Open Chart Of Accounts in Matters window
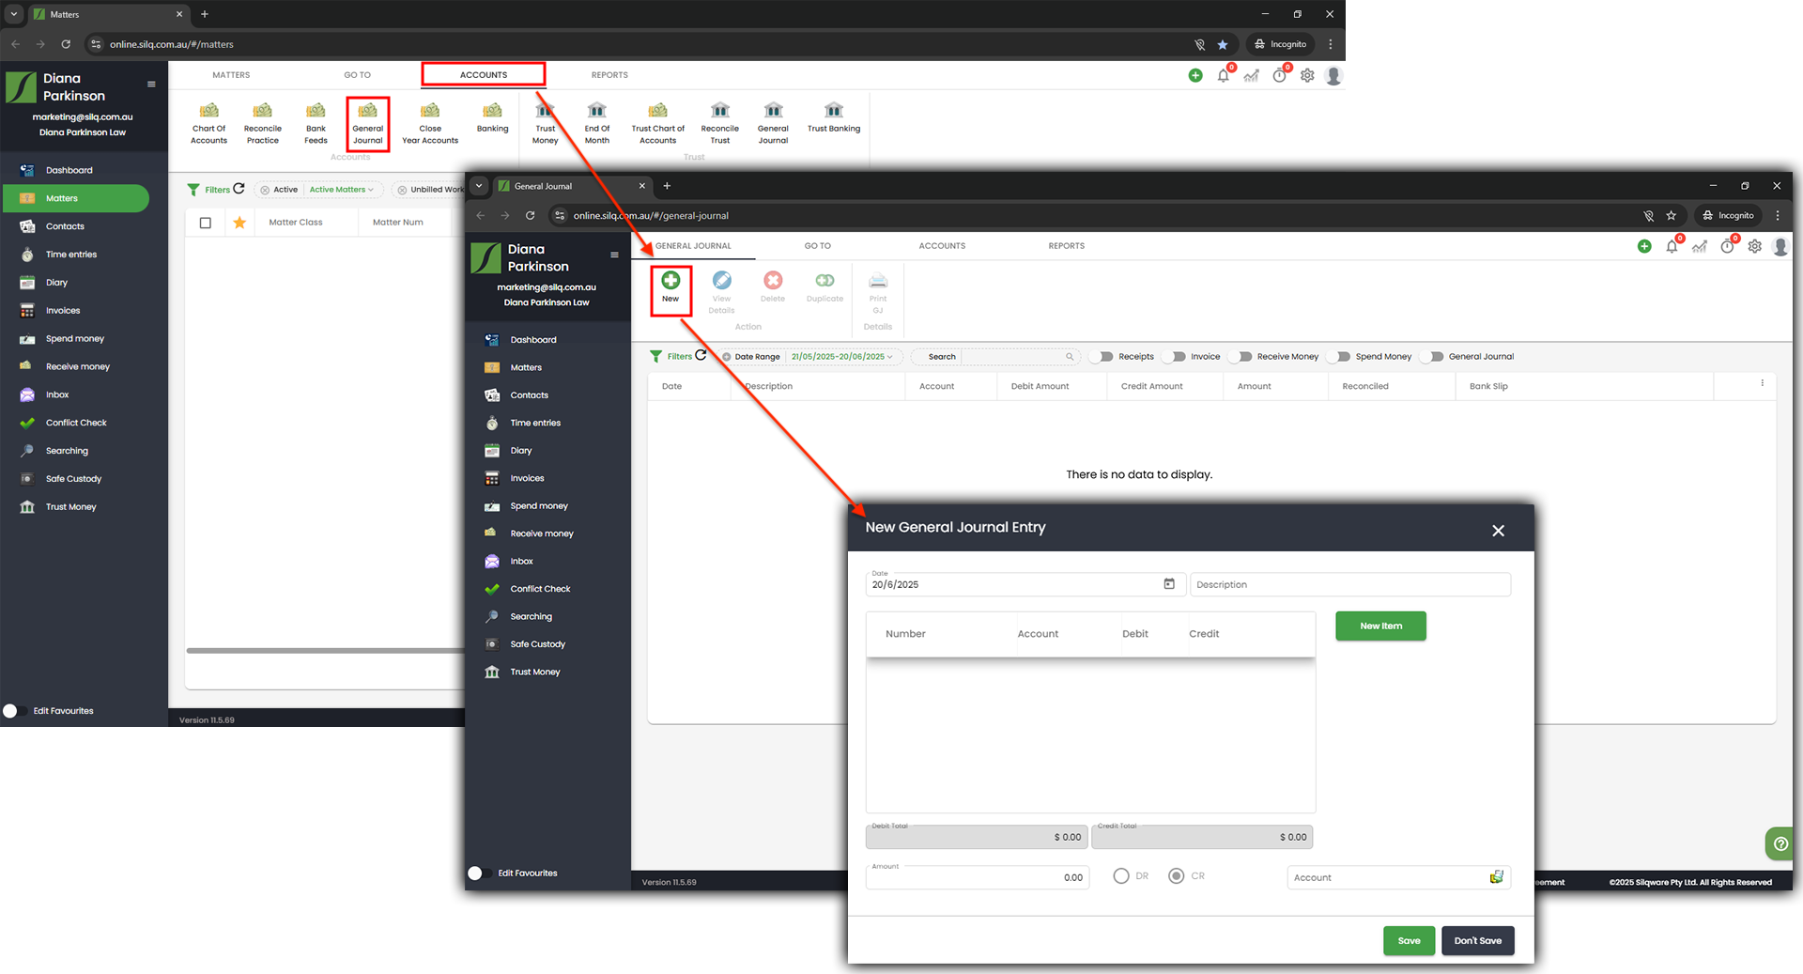 208,123
